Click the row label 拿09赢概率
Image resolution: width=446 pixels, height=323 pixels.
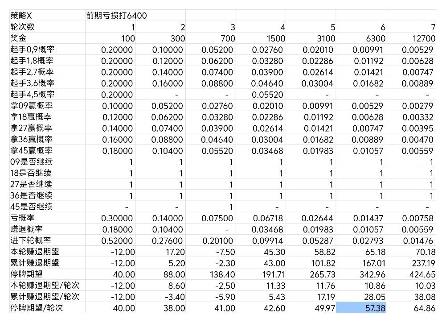tap(31, 105)
